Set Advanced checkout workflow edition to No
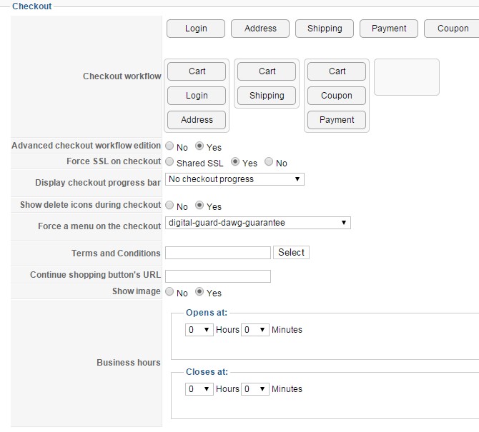 pos(169,146)
